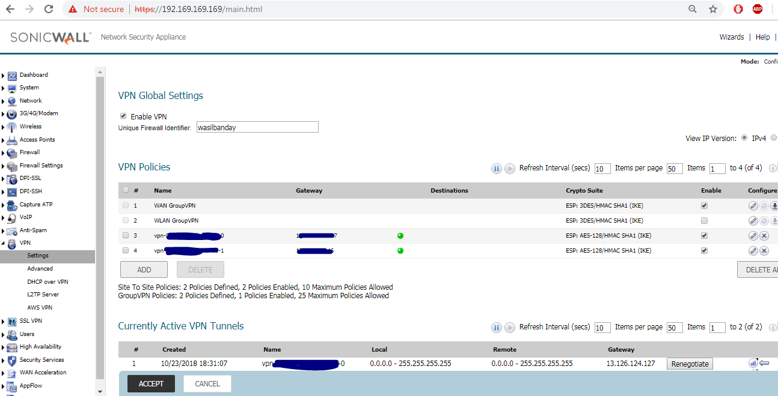The width and height of the screenshot is (778, 396).
Task: Click edit pencil for policy row 4
Action: [753, 251]
